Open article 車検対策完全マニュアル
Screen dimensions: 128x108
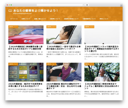(102, 86)
